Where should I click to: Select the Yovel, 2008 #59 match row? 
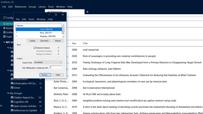pos(39,29)
